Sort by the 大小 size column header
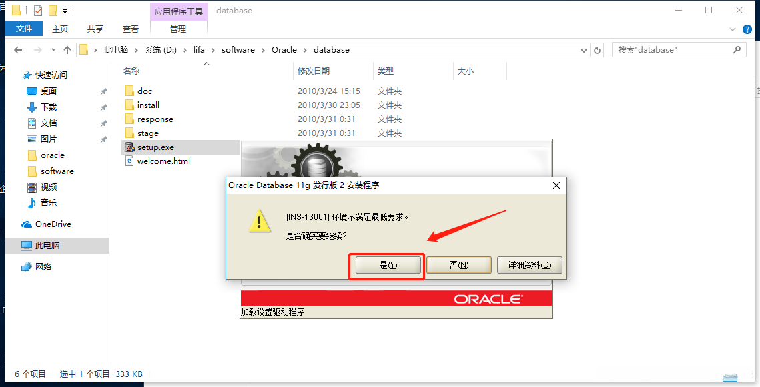This screenshot has height=387, width=760. pyautogui.click(x=466, y=71)
